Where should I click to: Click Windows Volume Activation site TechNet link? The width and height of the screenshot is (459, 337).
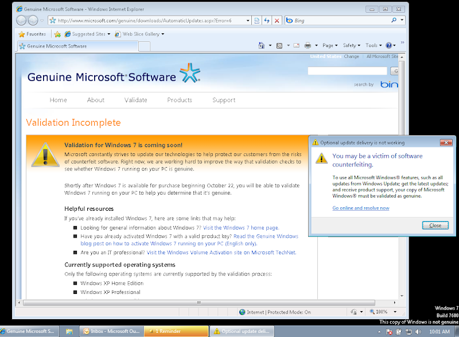pyautogui.click(x=221, y=253)
